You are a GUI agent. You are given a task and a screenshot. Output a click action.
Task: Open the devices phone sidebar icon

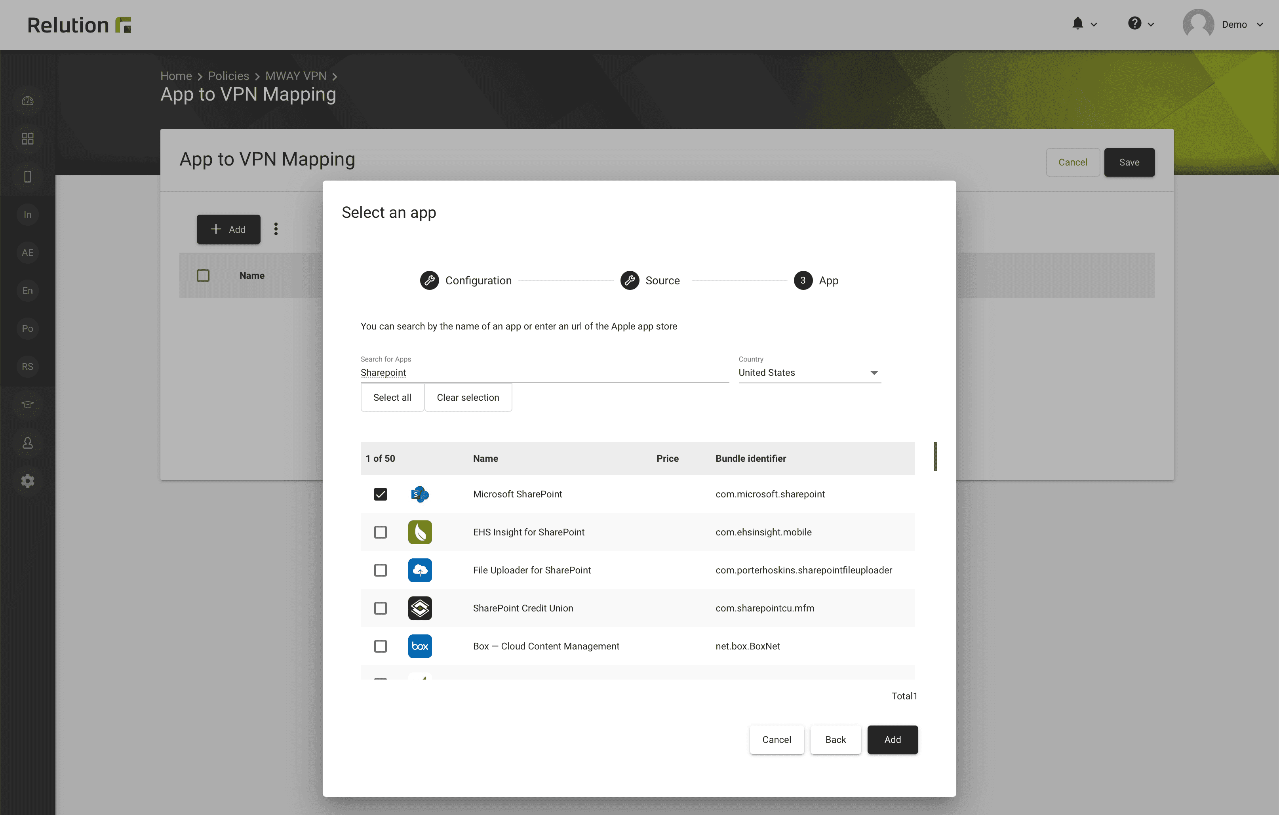pos(28,177)
